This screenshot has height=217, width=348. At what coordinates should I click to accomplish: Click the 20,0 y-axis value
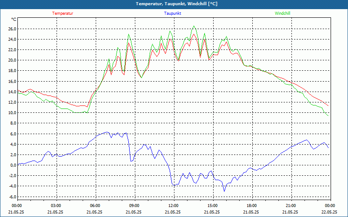[12, 60]
